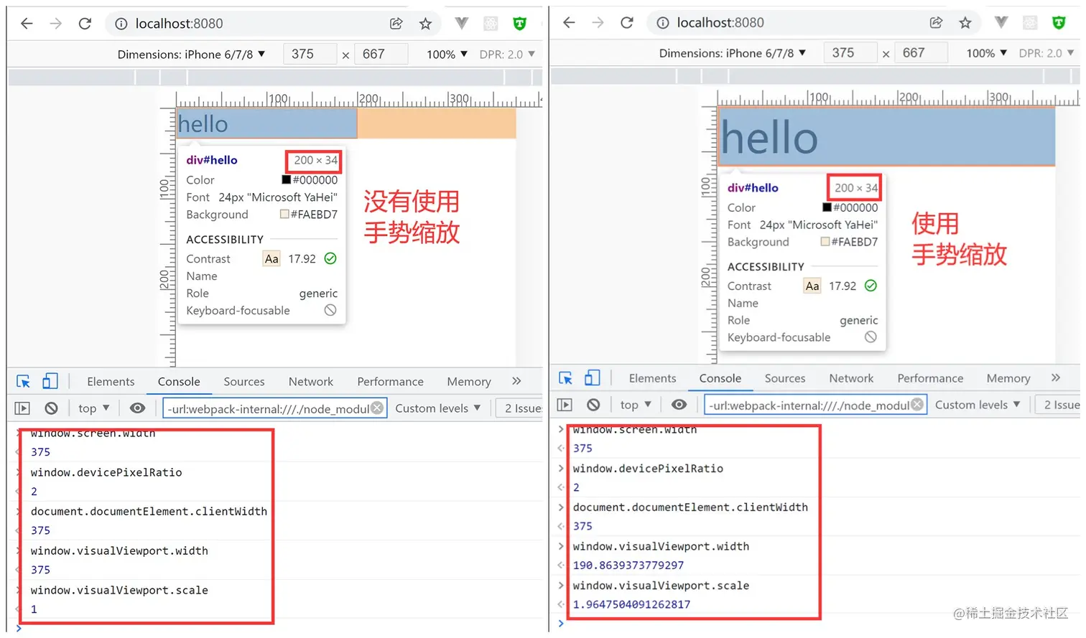This screenshot has height=638, width=1086.
Task: Click the height field 667 in right window
Action: click(x=922, y=52)
